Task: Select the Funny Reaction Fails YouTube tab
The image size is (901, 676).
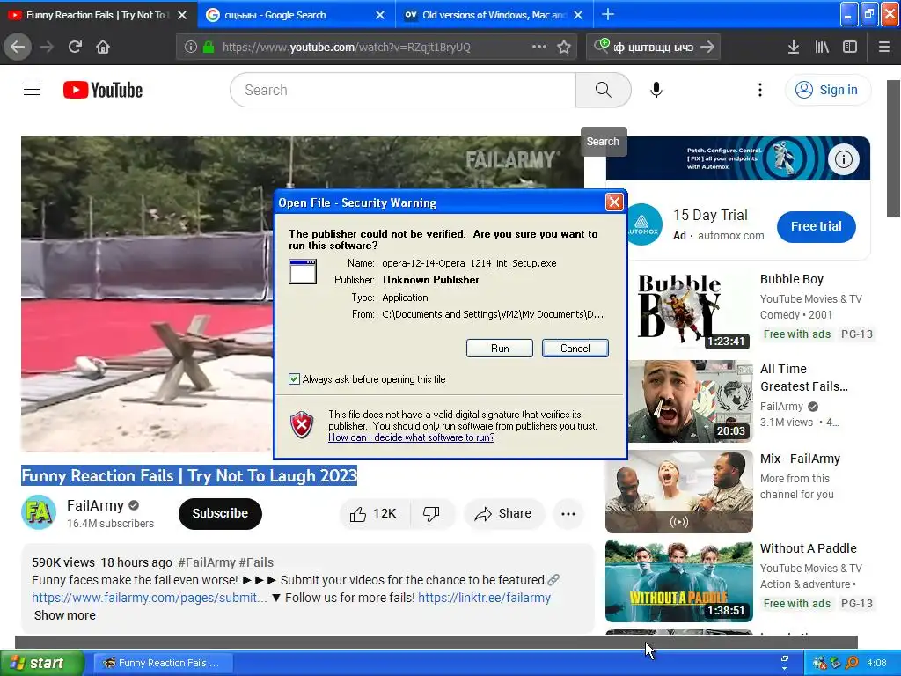Action: (98, 15)
